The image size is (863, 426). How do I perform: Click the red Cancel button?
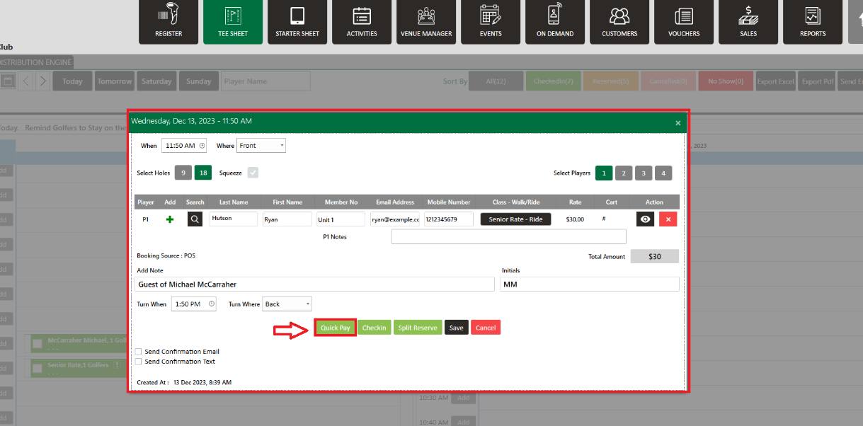(486, 328)
